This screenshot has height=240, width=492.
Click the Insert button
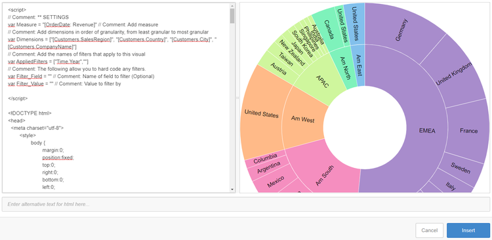point(468,230)
